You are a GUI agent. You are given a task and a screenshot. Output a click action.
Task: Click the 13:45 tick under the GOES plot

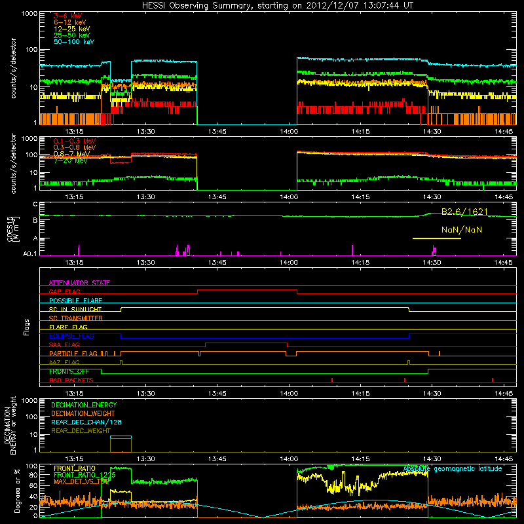coord(217,263)
